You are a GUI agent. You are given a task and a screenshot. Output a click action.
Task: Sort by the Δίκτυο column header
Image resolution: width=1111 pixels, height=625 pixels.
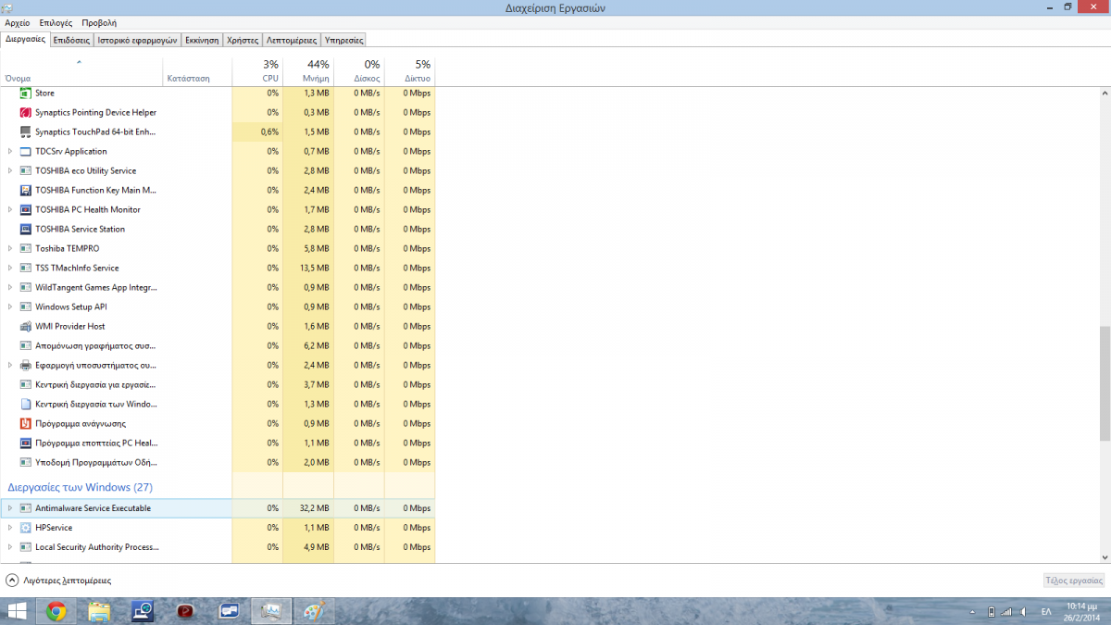pos(410,70)
